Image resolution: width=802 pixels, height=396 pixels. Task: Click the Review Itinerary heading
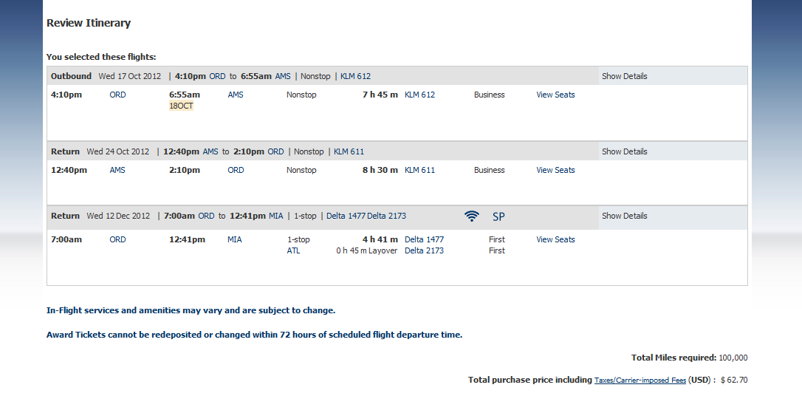[89, 23]
